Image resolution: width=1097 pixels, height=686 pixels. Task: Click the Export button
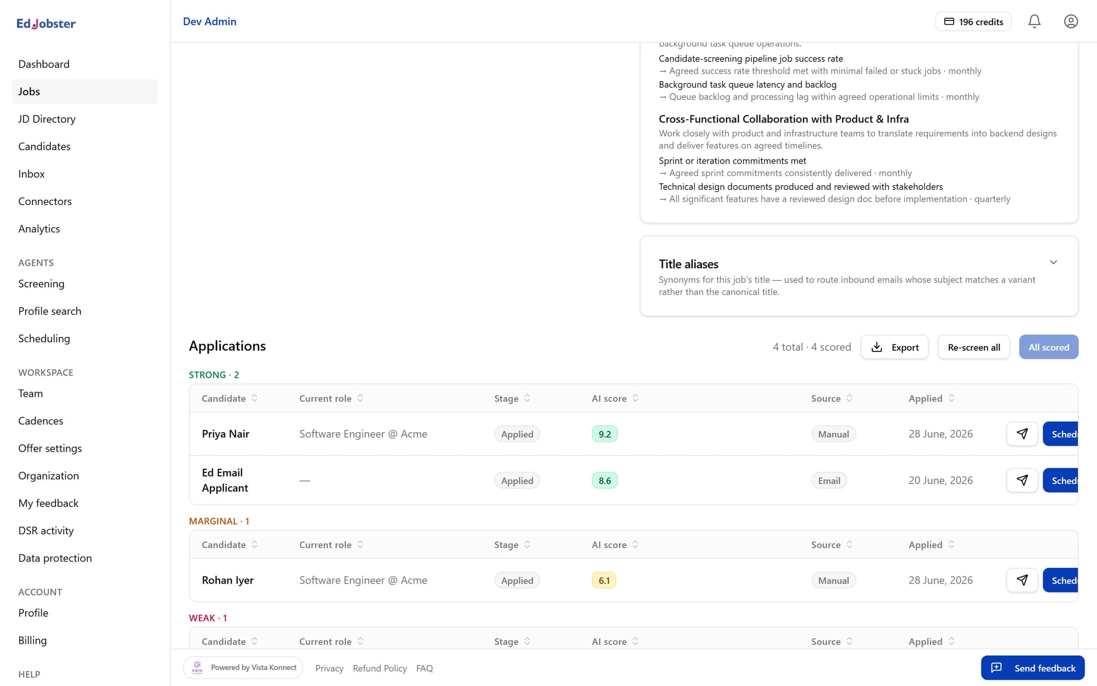tap(895, 347)
